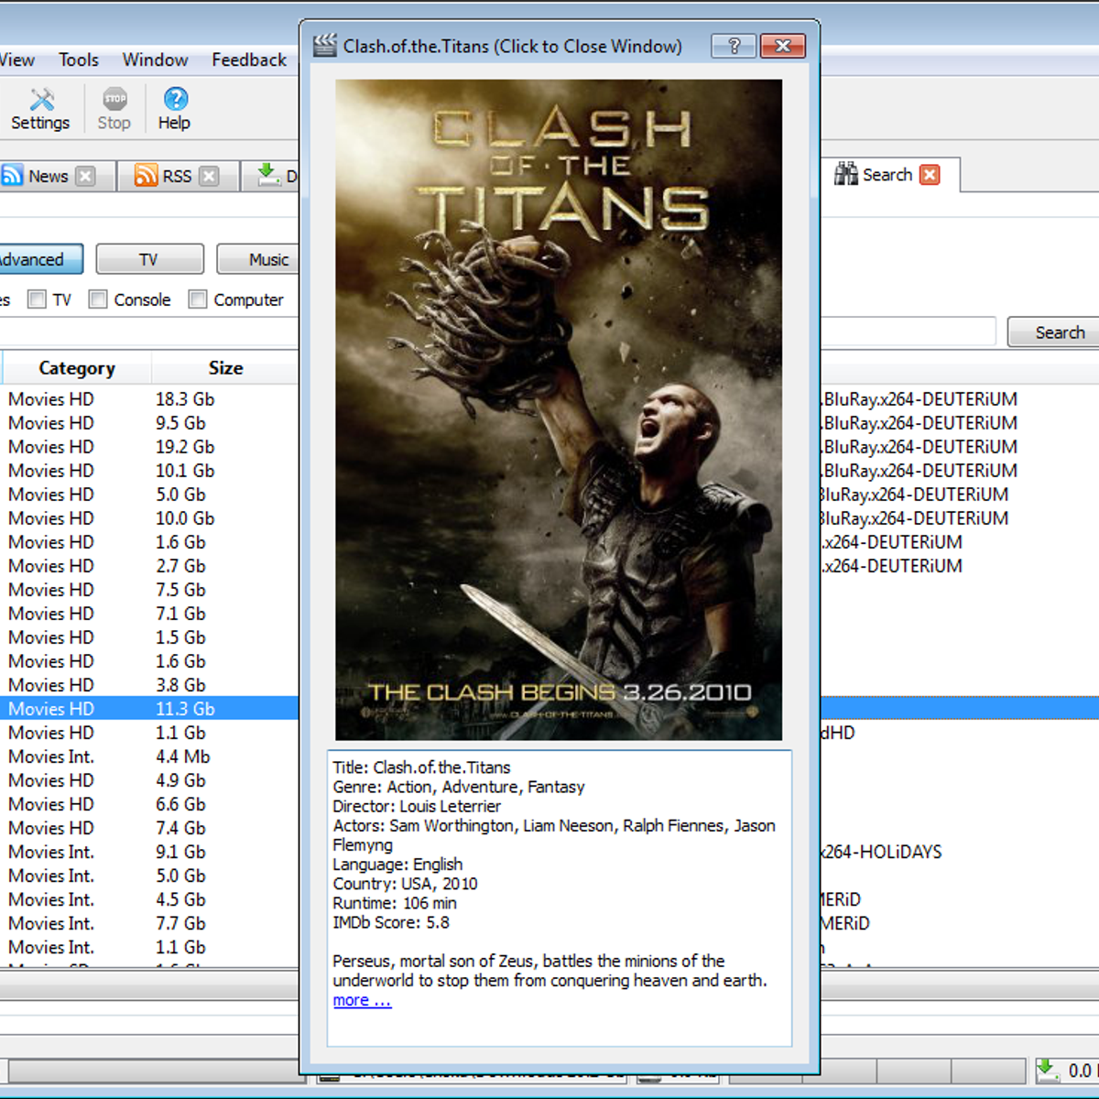Click the Clash of the Titans poster image
This screenshot has width=1099, height=1099.
(559, 409)
